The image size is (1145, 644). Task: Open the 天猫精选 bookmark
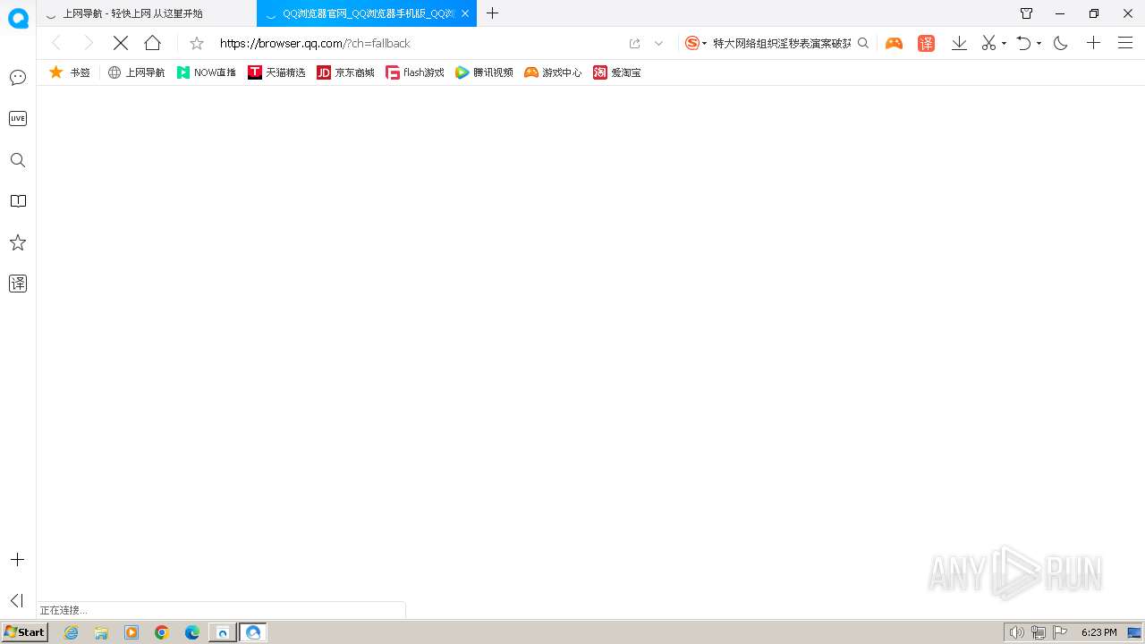(x=276, y=72)
